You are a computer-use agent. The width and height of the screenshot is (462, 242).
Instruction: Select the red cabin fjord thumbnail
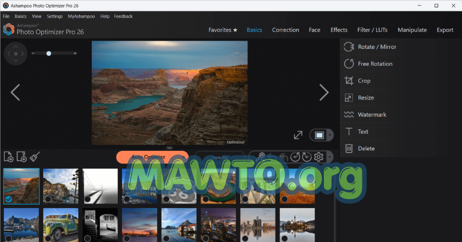[179, 225]
